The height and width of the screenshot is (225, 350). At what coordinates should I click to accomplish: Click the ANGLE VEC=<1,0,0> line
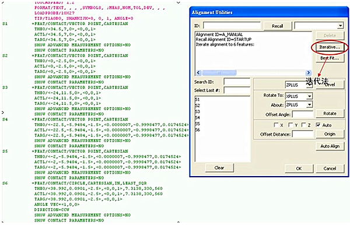pos(57,204)
